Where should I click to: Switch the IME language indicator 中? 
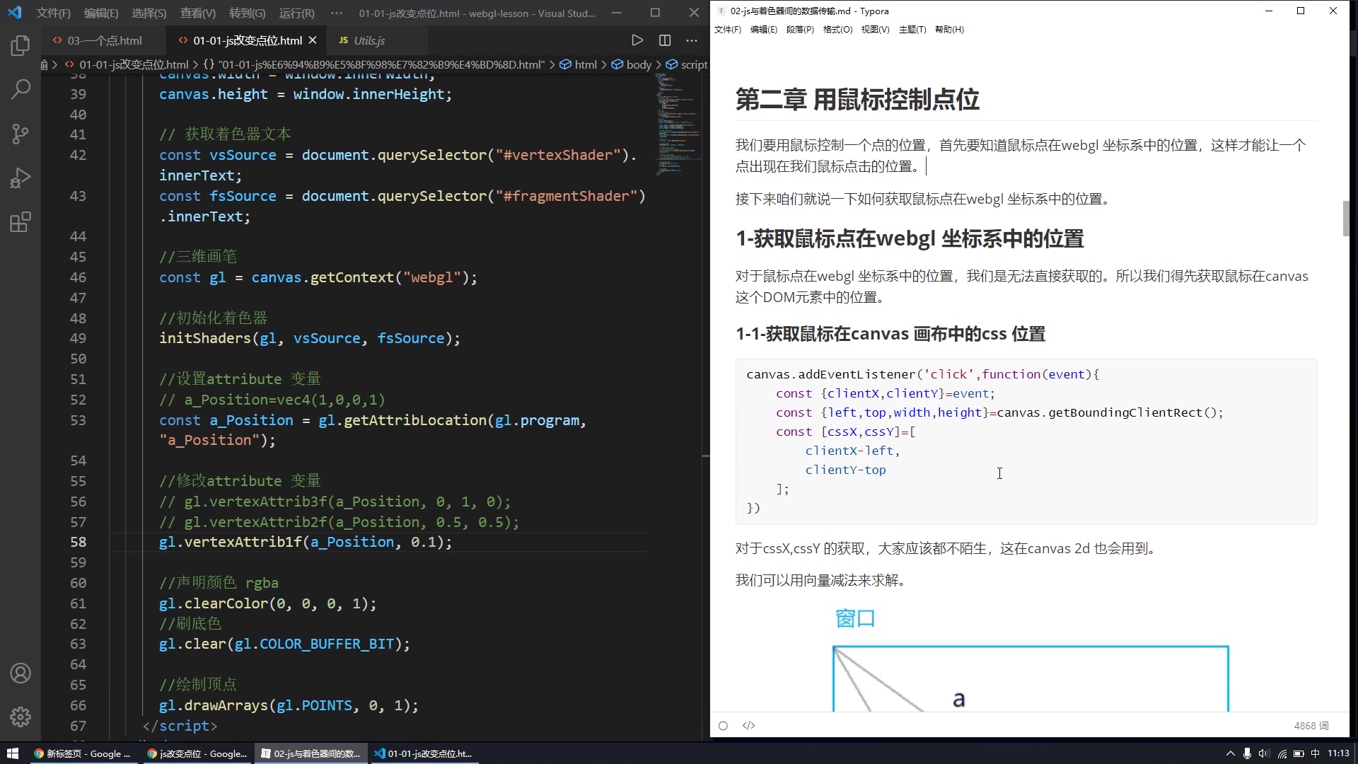click(1315, 753)
